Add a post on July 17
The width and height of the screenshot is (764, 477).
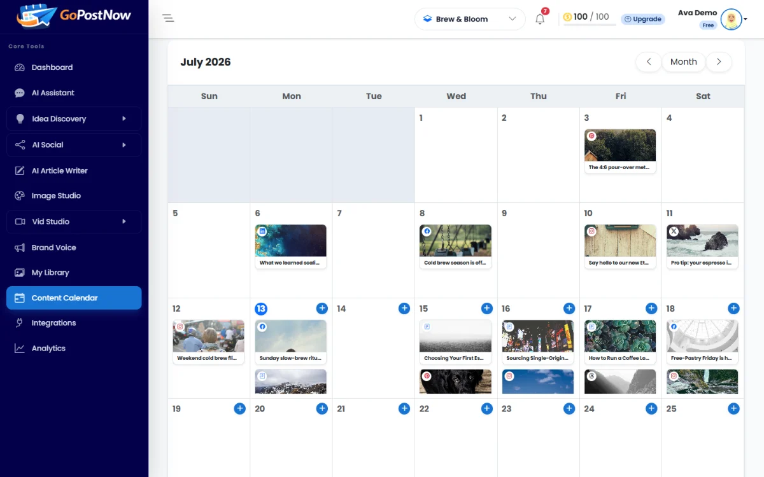pyautogui.click(x=651, y=308)
